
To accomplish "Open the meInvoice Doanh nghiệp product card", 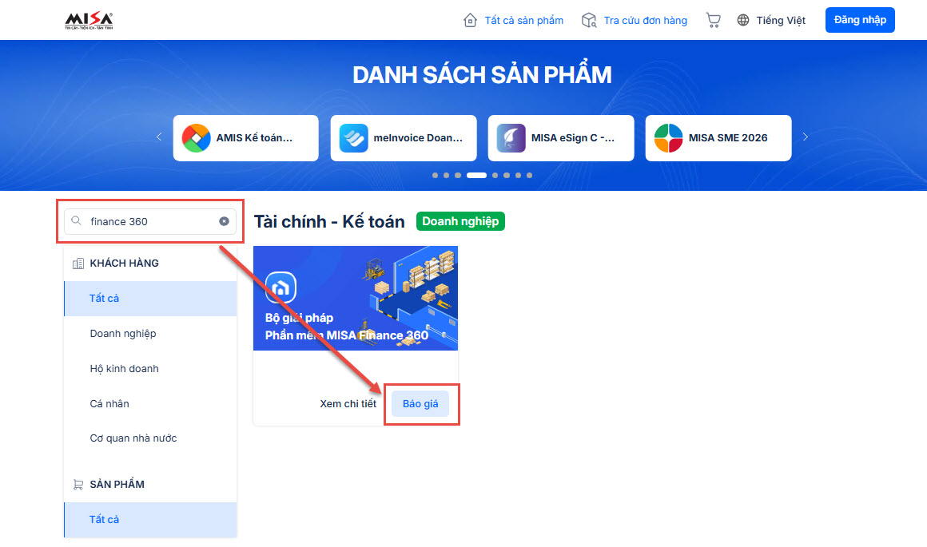I will tap(404, 138).
